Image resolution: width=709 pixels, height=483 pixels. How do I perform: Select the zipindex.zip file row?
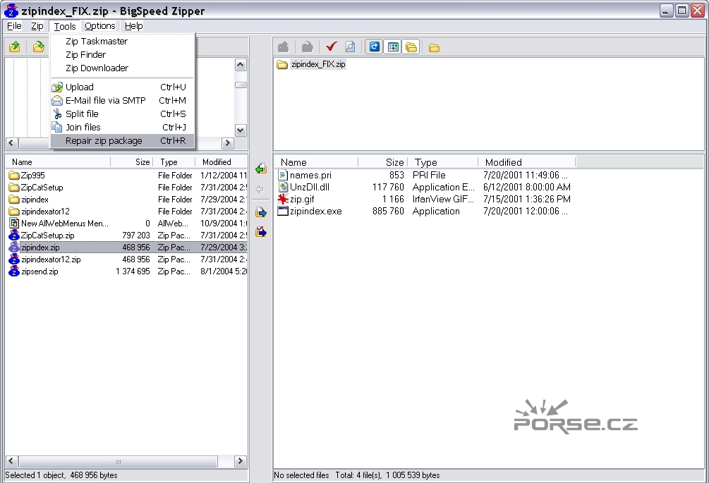tap(128, 247)
